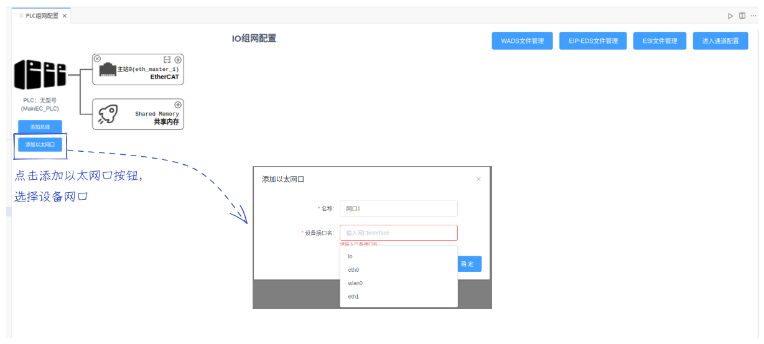Remove the EtherCAT master node with X icon
The width and height of the screenshot is (764, 344).
(97, 58)
